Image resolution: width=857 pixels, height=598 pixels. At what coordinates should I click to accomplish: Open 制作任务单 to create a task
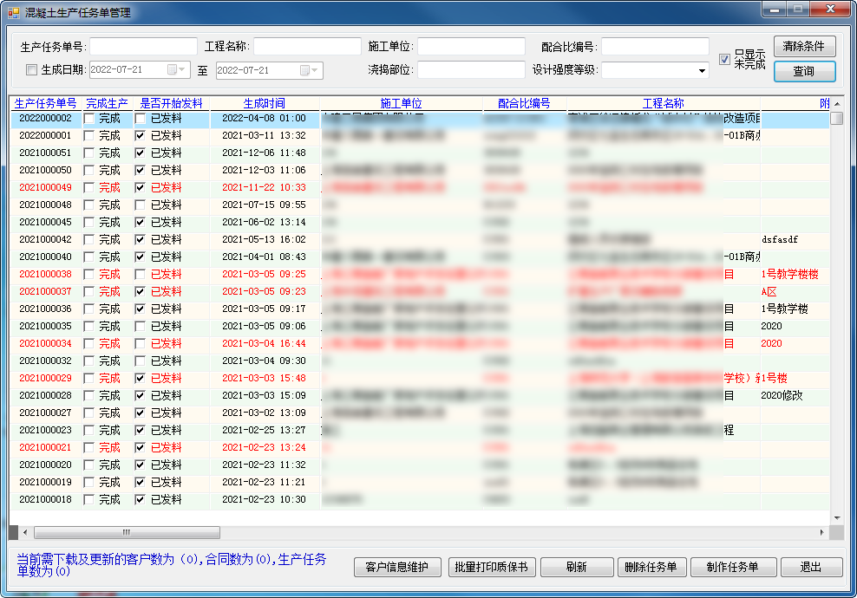[732, 567]
